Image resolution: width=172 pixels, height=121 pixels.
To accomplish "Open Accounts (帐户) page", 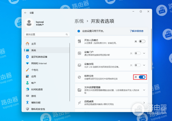I will [x=47, y=83].
